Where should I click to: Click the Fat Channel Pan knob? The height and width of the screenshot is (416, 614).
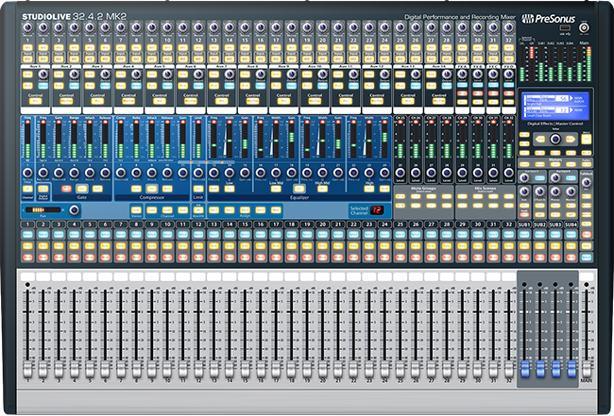tap(74, 210)
